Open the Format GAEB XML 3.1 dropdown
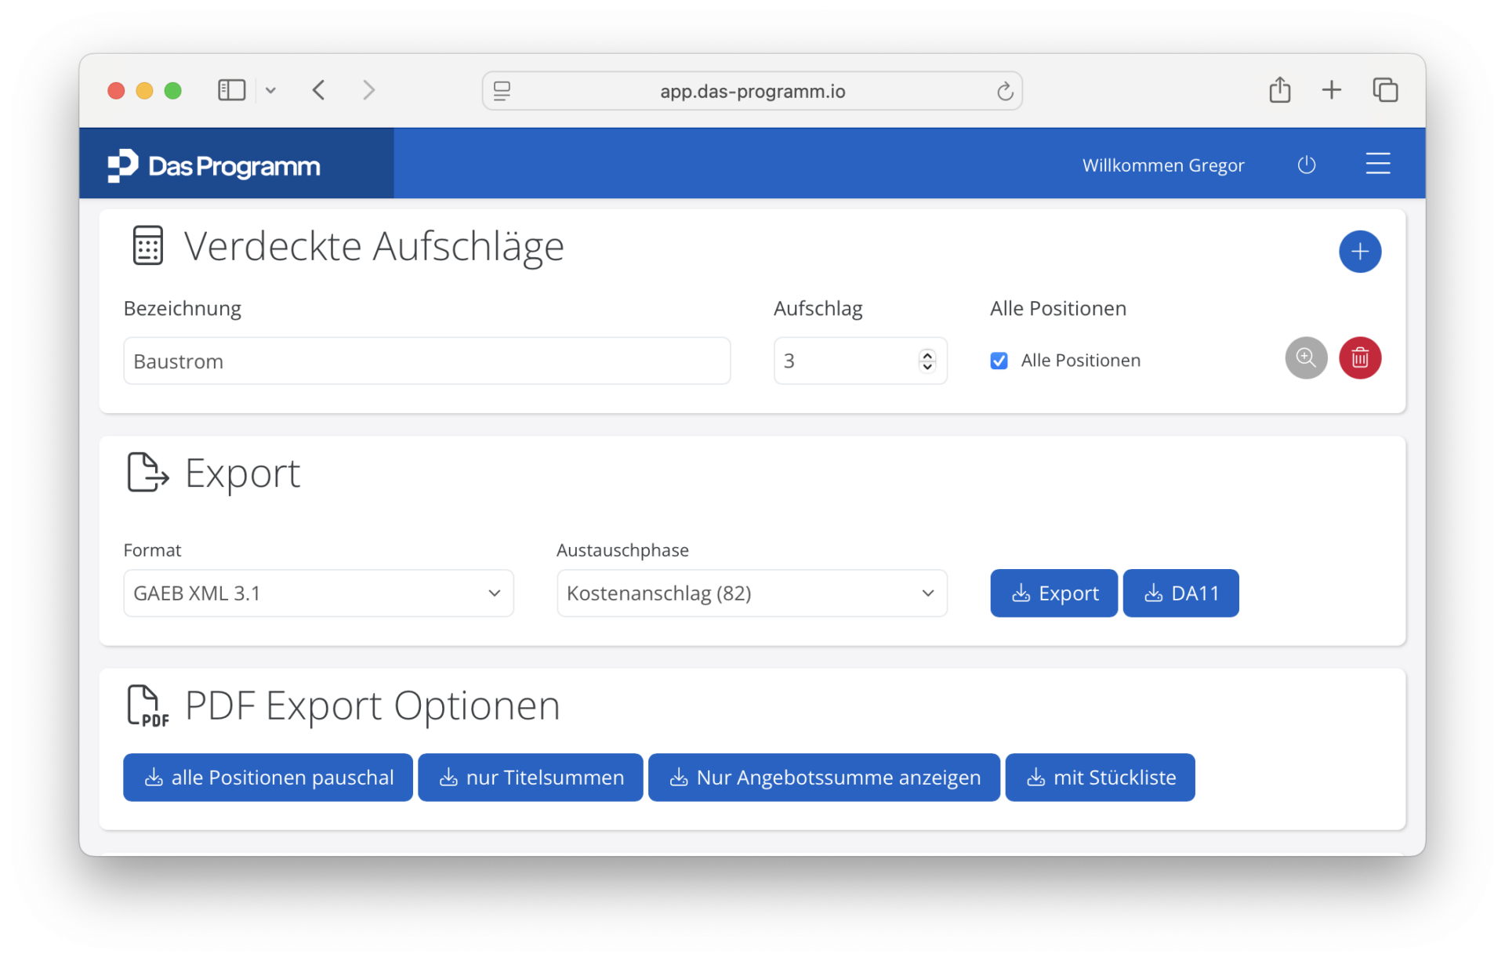The image size is (1505, 961). [x=318, y=593]
